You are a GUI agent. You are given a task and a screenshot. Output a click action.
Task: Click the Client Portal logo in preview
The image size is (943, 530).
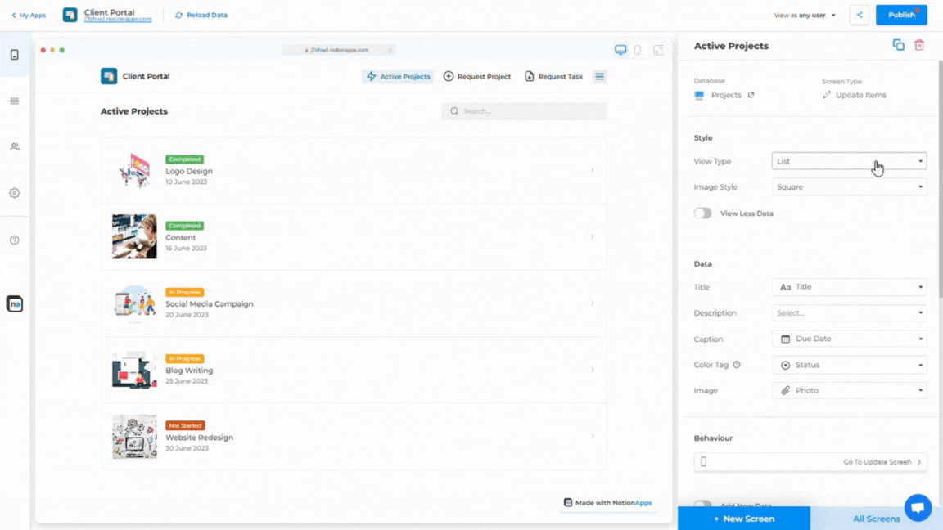(109, 76)
